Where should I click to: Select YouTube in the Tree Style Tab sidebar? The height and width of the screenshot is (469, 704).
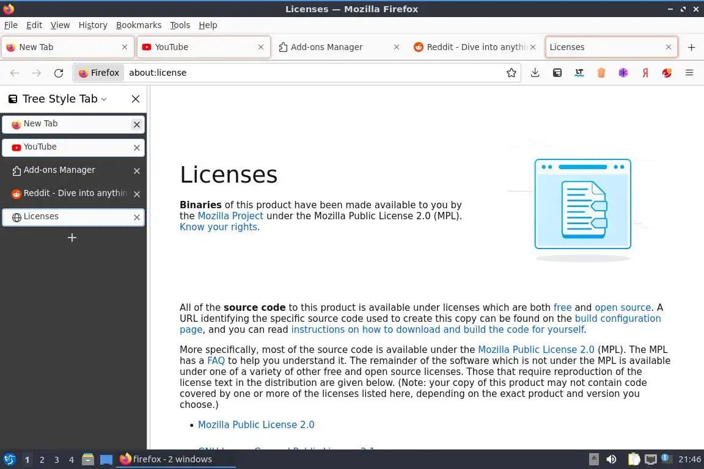73,147
